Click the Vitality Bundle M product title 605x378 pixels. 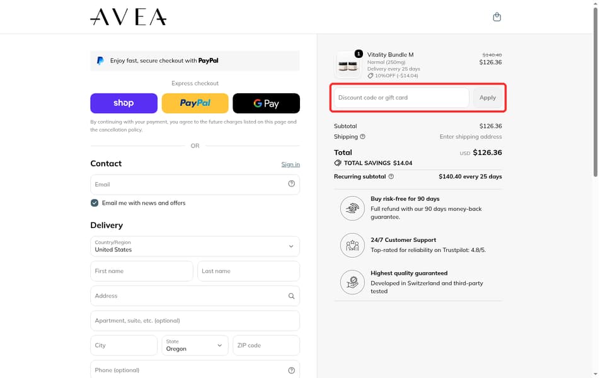pos(390,55)
